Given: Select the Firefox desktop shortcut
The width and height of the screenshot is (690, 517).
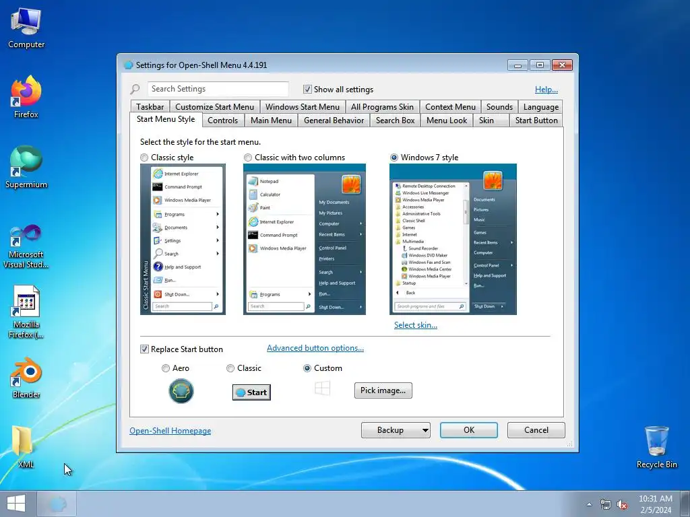Looking at the screenshot, I should pyautogui.click(x=26, y=97).
